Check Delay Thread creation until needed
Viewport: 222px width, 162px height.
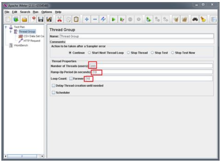(x=53, y=86)
